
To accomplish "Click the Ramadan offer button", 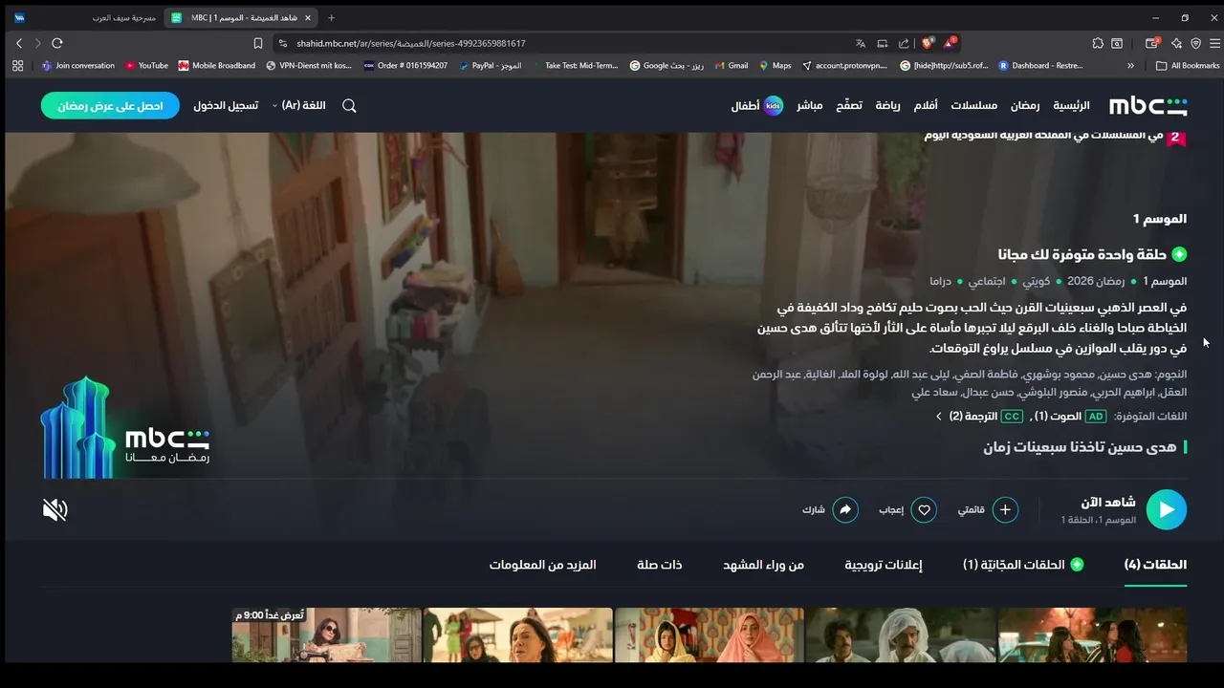I will [110, 105].
